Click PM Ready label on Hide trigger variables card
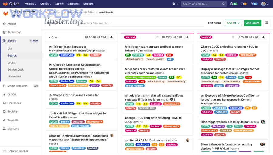 tap(218, 126)
